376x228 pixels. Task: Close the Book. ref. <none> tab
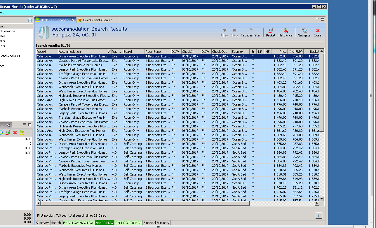pyautogui.click(x=73, y=20)
